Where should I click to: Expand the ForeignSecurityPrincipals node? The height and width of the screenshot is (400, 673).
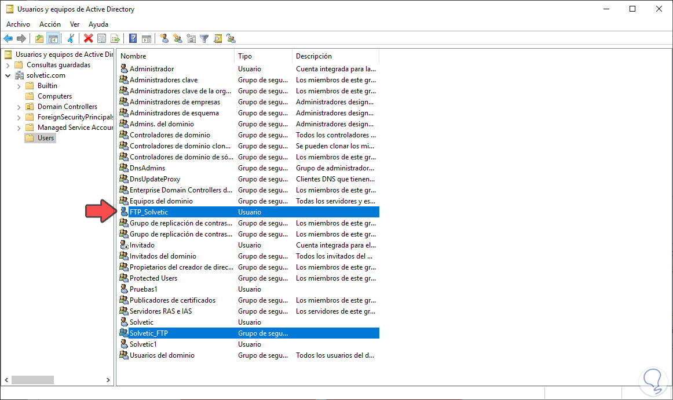pos(19,117)
